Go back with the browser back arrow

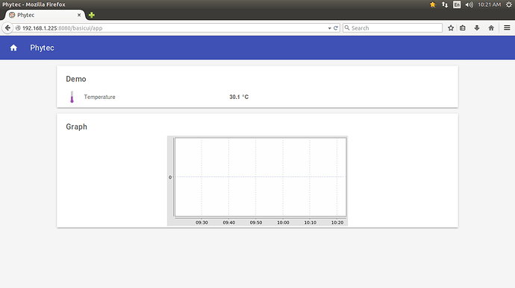click(7, 28)
